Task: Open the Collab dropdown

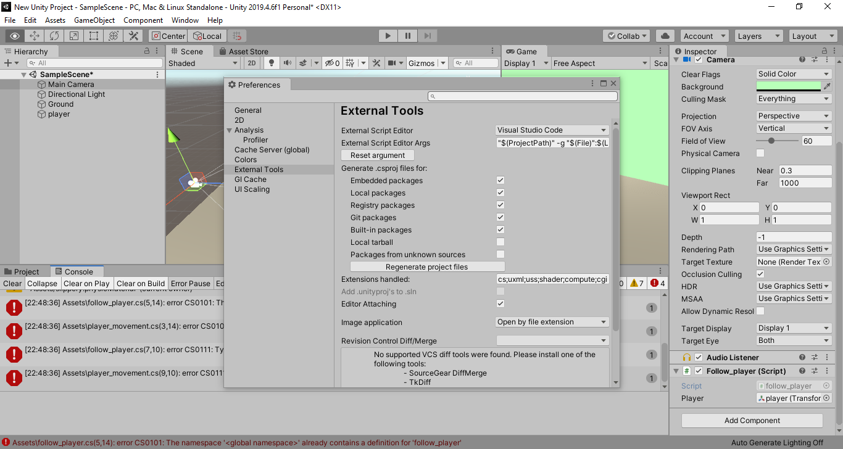Action: coord(626,35)
